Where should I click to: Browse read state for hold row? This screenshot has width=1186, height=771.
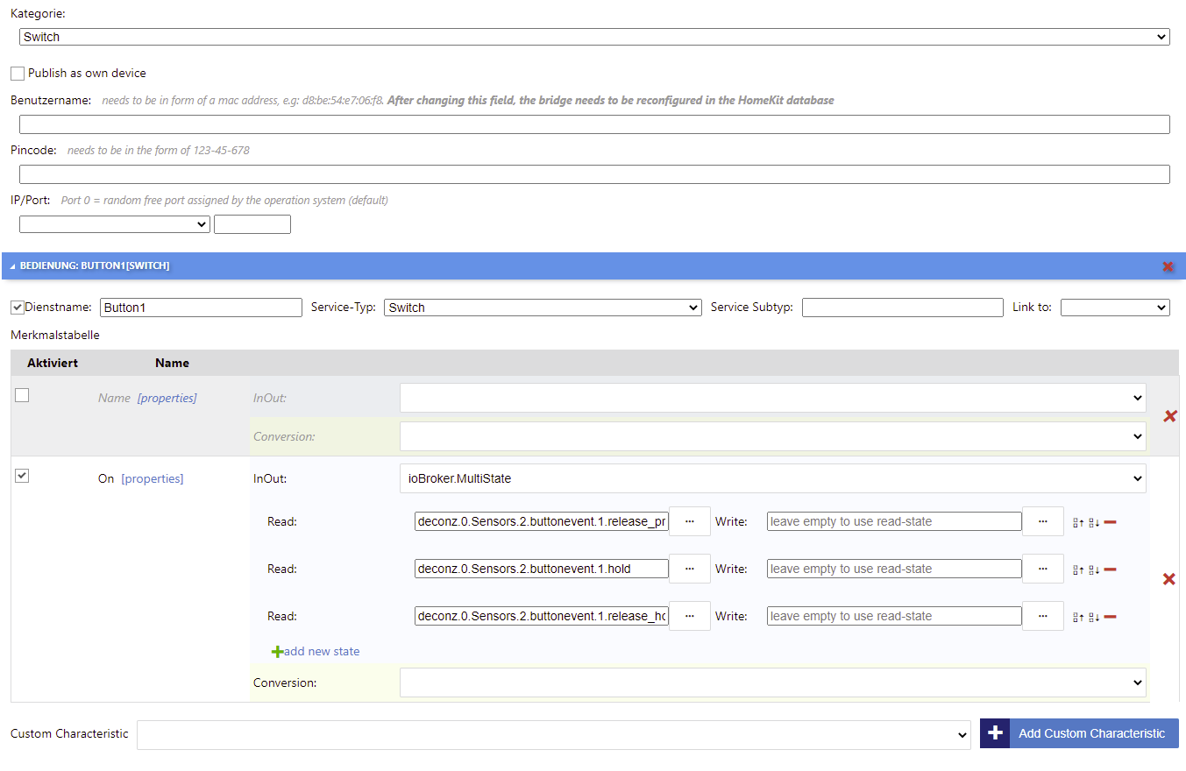[690, 569]
